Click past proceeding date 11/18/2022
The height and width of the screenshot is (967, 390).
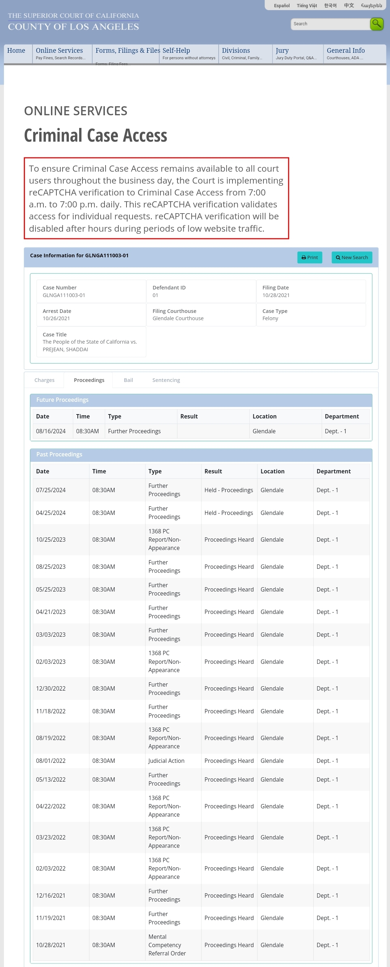point(51,711)
